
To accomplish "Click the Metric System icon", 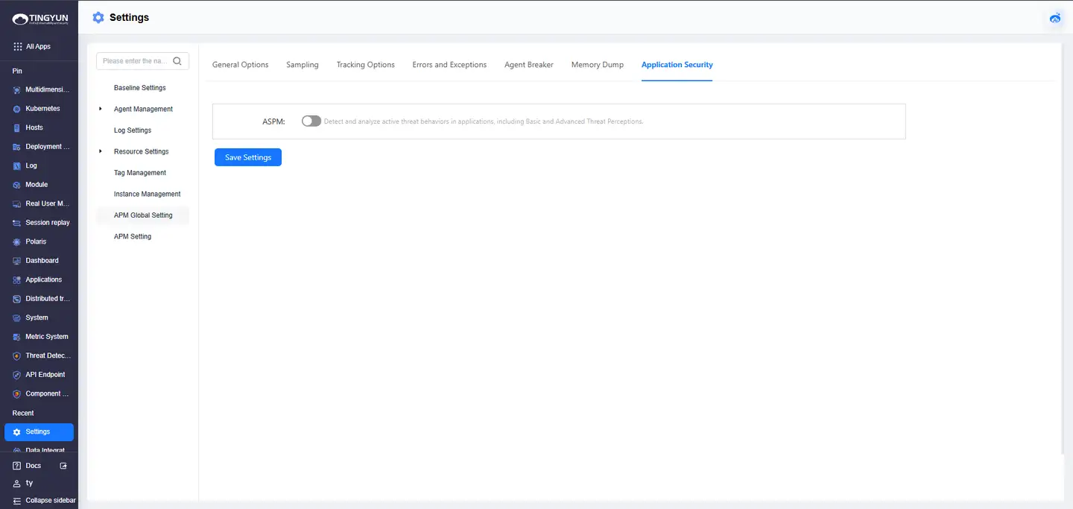I will click(16, 337).
